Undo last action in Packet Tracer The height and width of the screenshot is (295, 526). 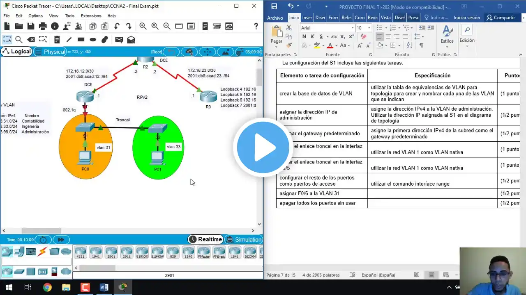(x=117, y=26)
